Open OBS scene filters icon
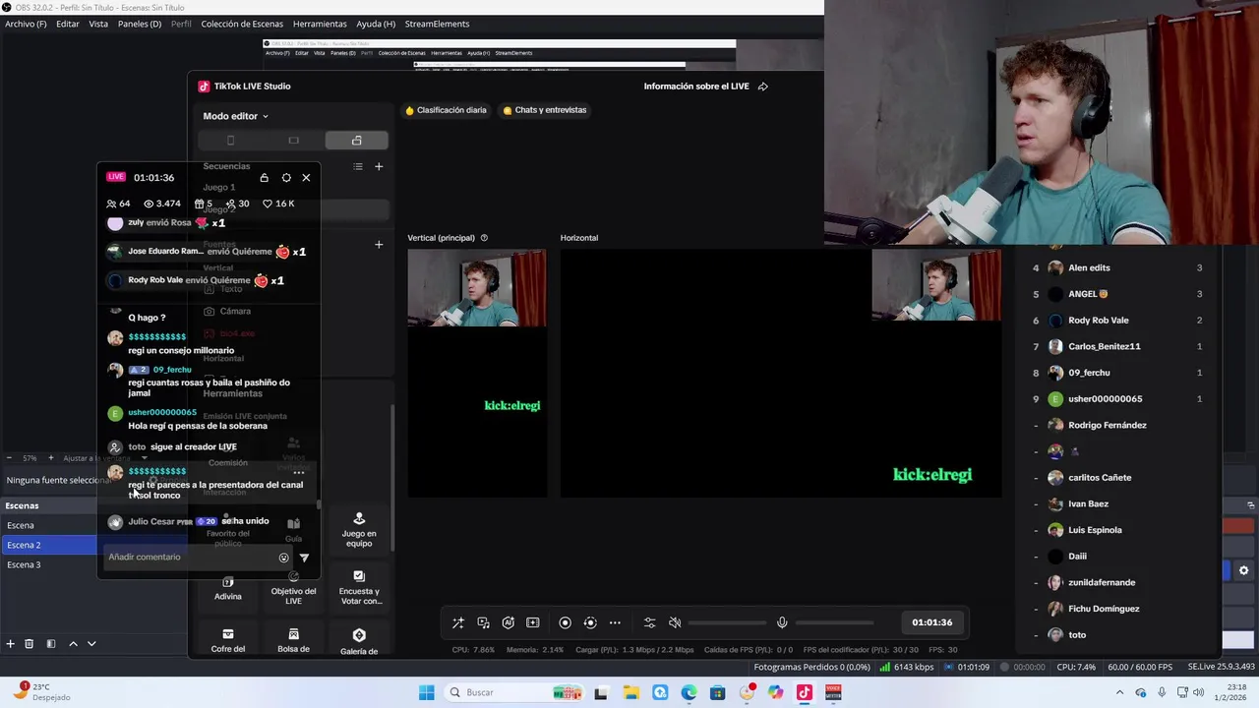This screenshot has height=708, width=1259. (x=51, y=644)
